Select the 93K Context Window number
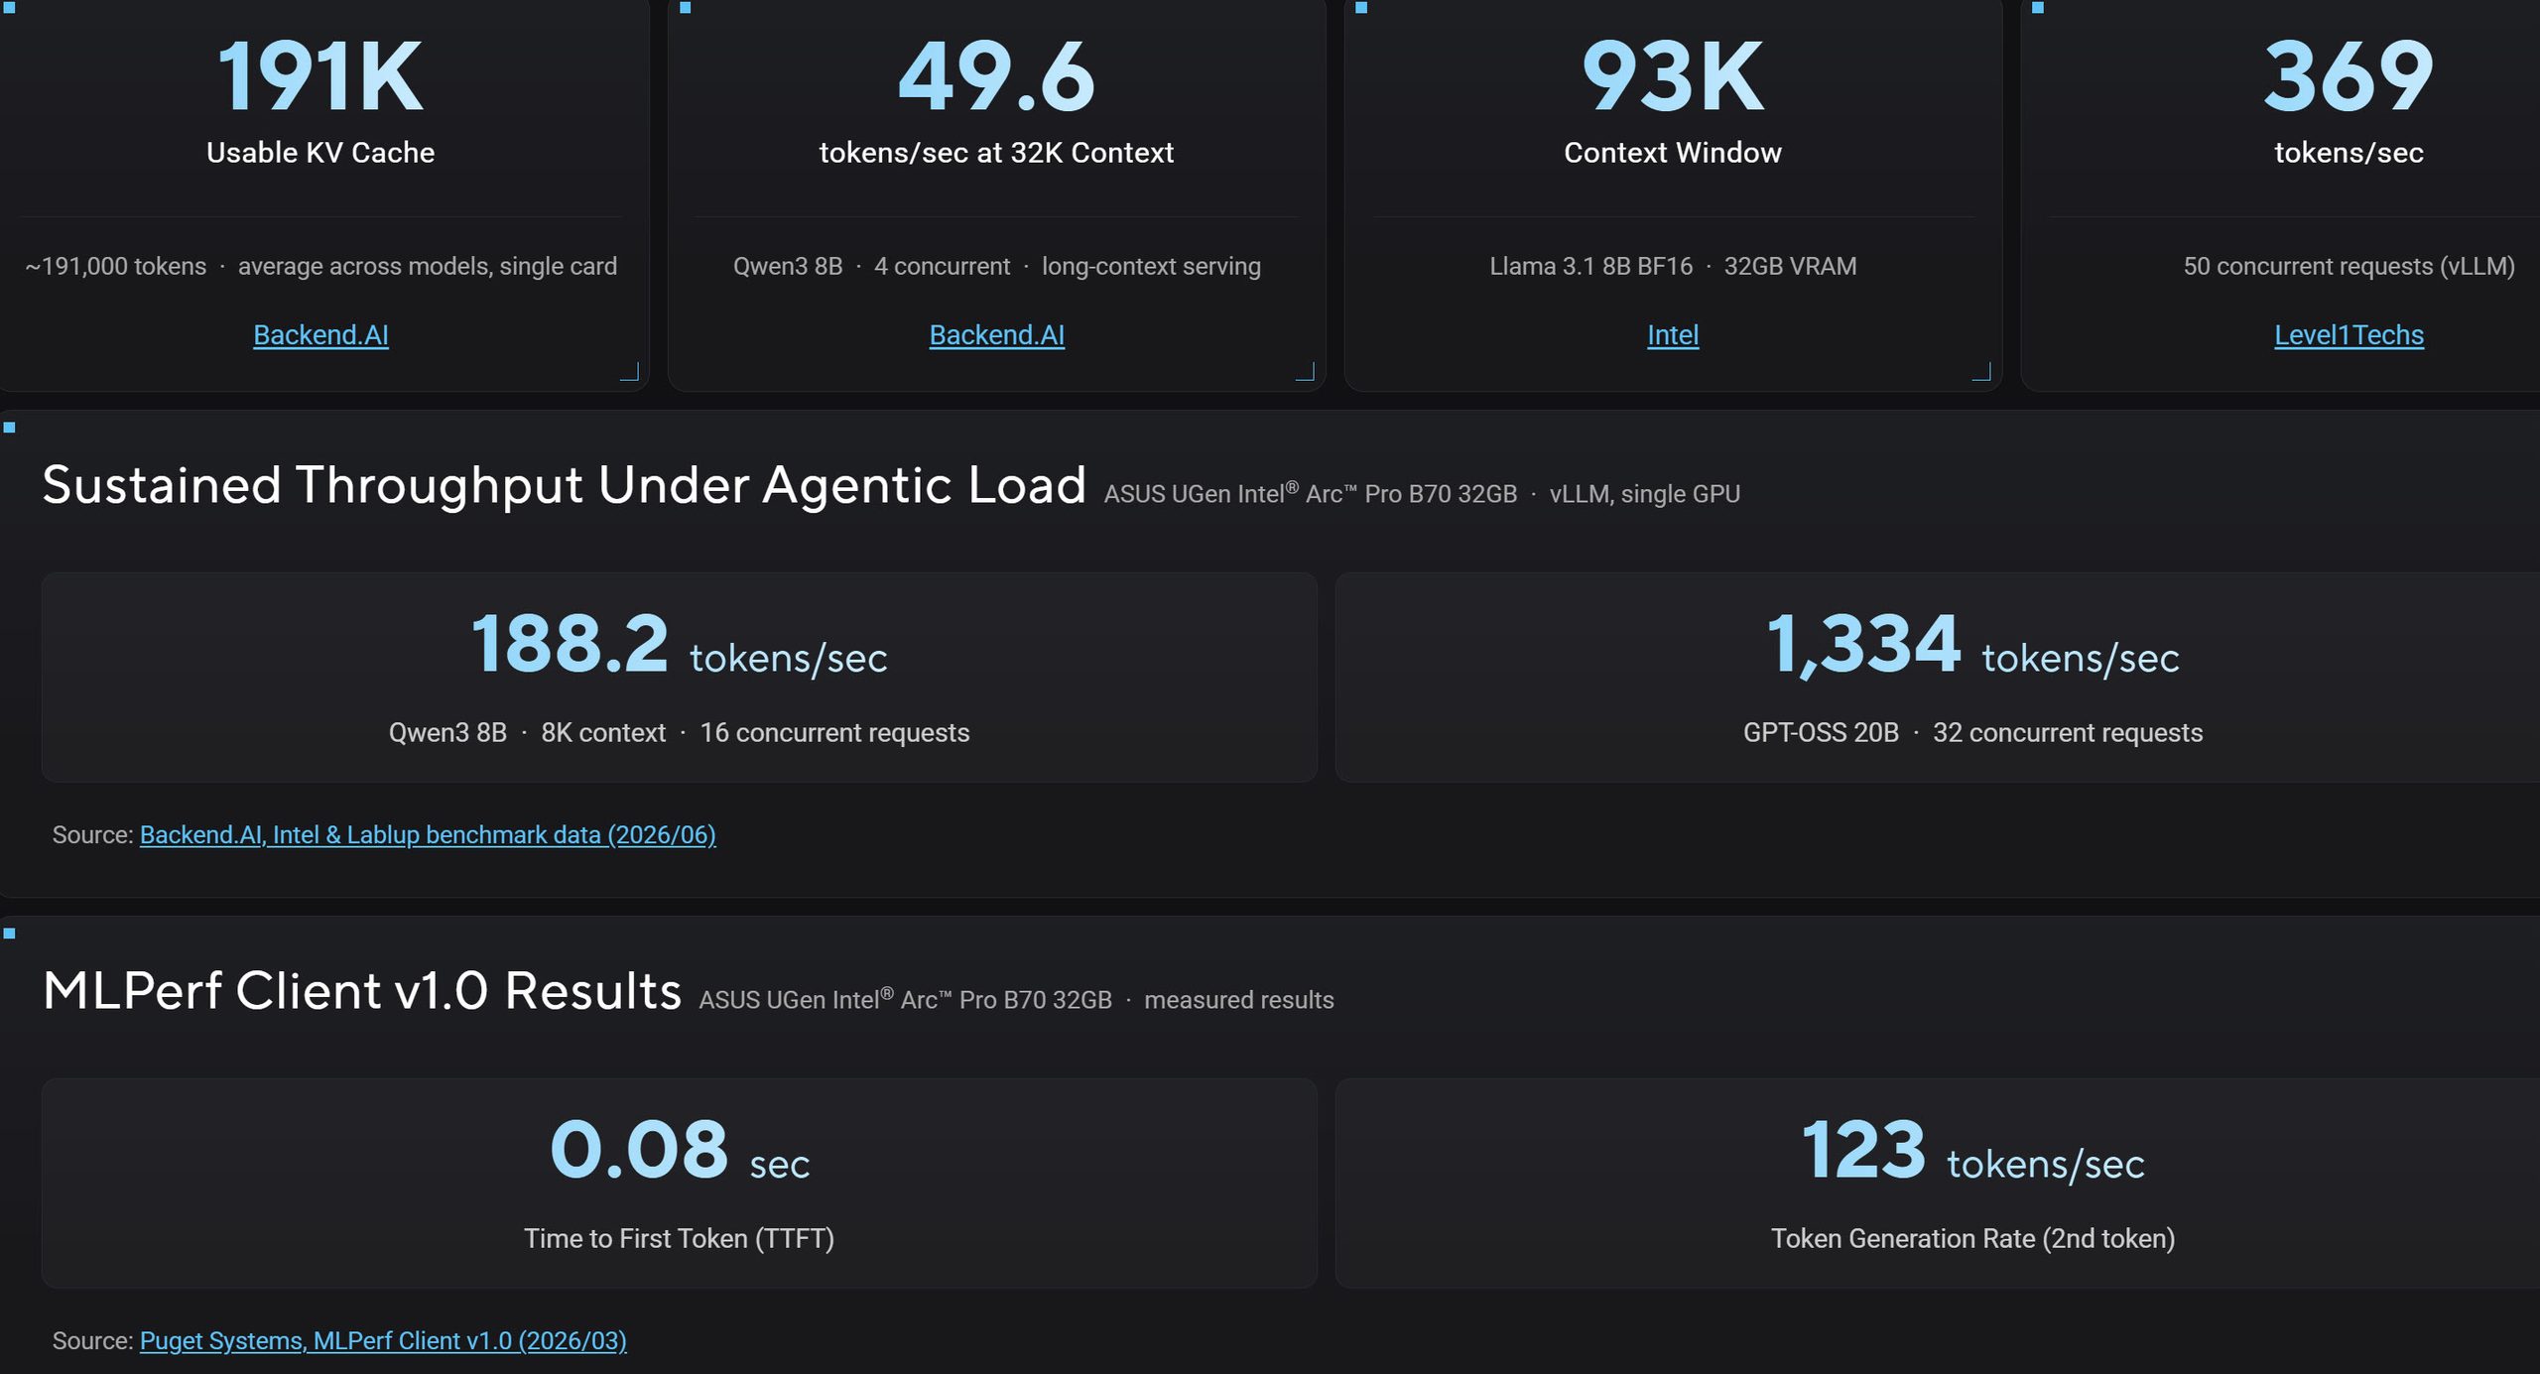Viewport: 2540px width, 1374px height. 1673,76
